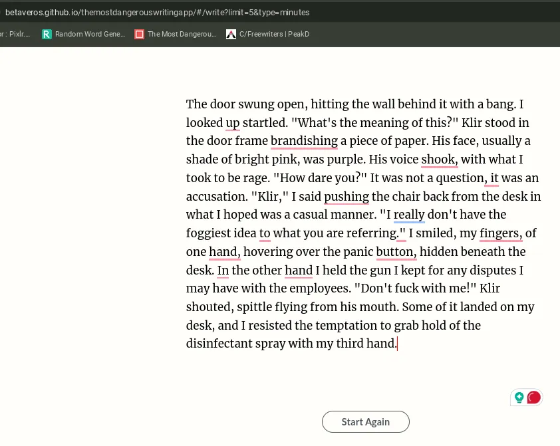Open The Most Dangerous bookmark
The width and height of the screenshot is (560, 446).
(176, 35)
